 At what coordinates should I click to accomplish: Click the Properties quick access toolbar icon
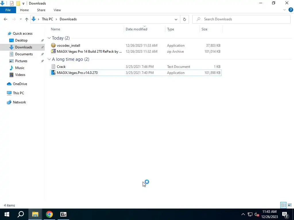click(x=11, y=3)
